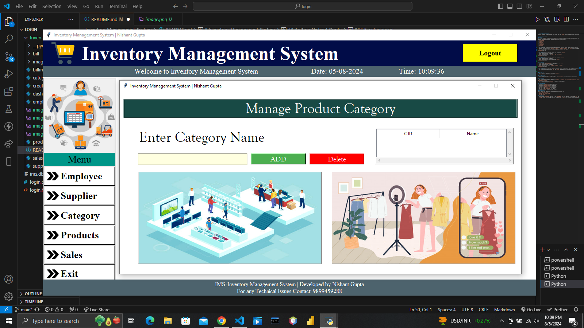Image resolution: width=584 pixels, height=328 pixels.
Task: Click errors and warnings count in status bar
Action: [54, 309]
